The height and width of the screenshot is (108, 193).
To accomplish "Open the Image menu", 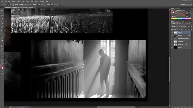I will coord(14,1).
